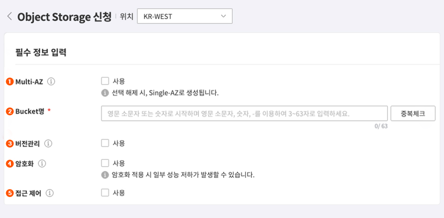The height and width of the screenshot is (218, 444).
Task: Toggle the 버전관리 사용 checkbox
Action: (105, 143)
